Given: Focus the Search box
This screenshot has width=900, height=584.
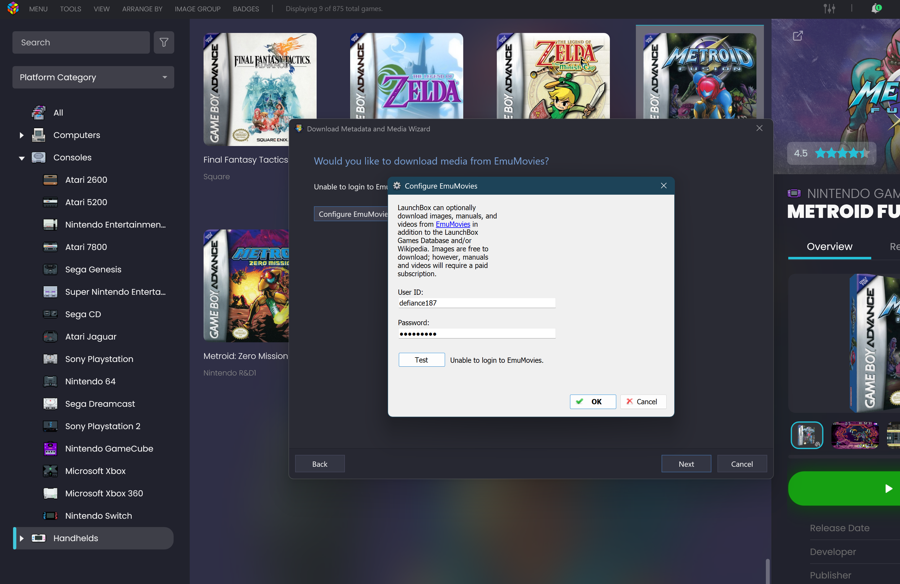Looking at the screenshot, I should click(x=81, y=42).
